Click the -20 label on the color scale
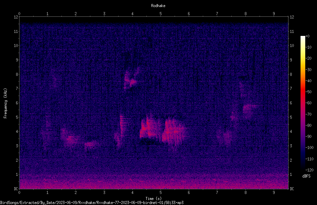The width and height of the screenshot is (317, 205). pyautogui.click(x=308, y=58)
